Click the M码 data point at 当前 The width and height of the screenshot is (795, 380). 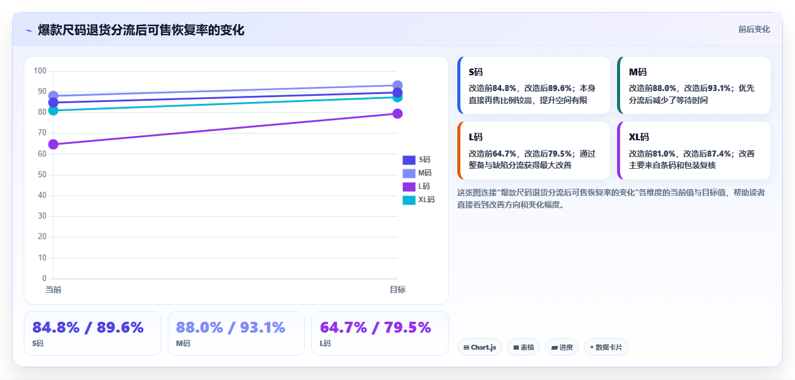click(x=53, y=96)
